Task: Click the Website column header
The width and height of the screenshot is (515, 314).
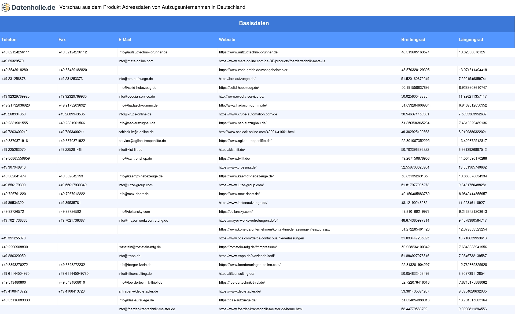Action: [x=227, y=39]
